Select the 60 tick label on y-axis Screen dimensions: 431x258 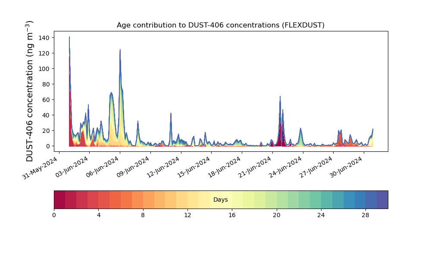point(46,100)
